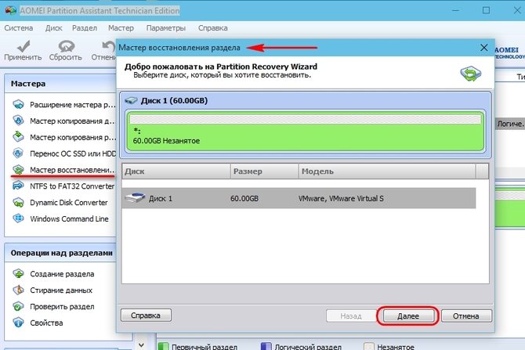Click the 60.00GB size cell

244,198
